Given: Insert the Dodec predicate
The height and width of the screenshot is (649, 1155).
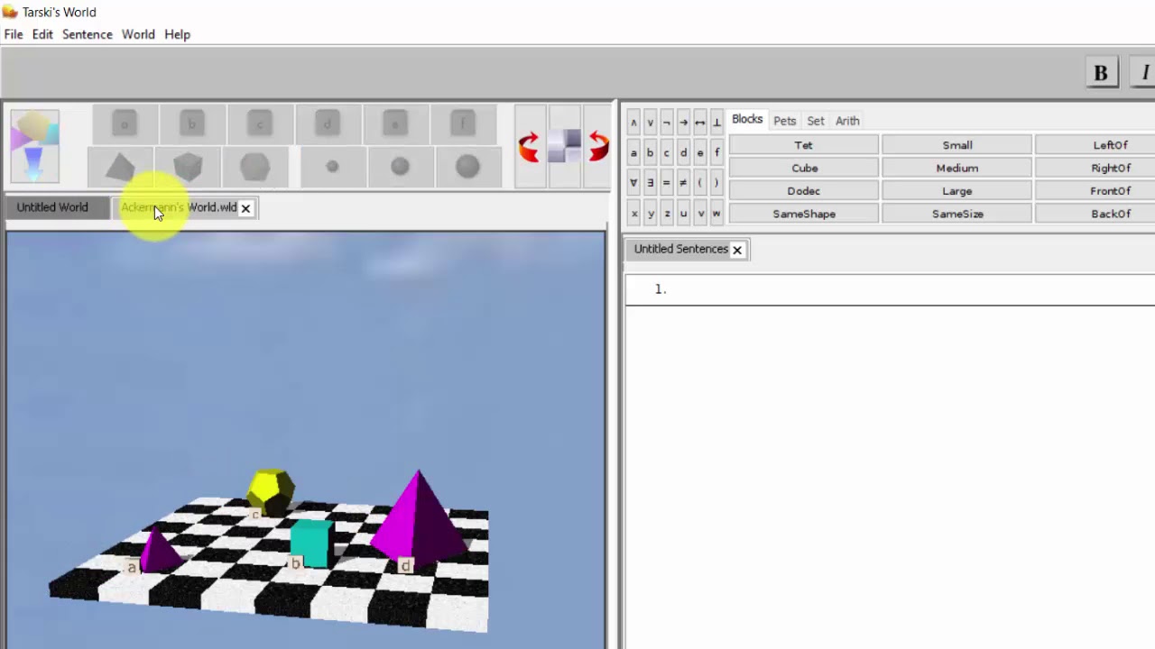Looking at the screenshot, I should 804,191.
